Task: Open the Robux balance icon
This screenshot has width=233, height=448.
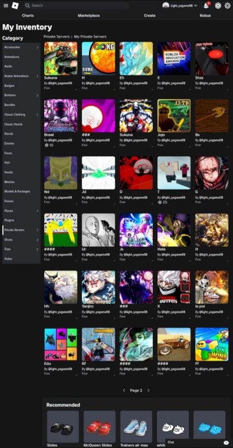Action: click(218, 6)
